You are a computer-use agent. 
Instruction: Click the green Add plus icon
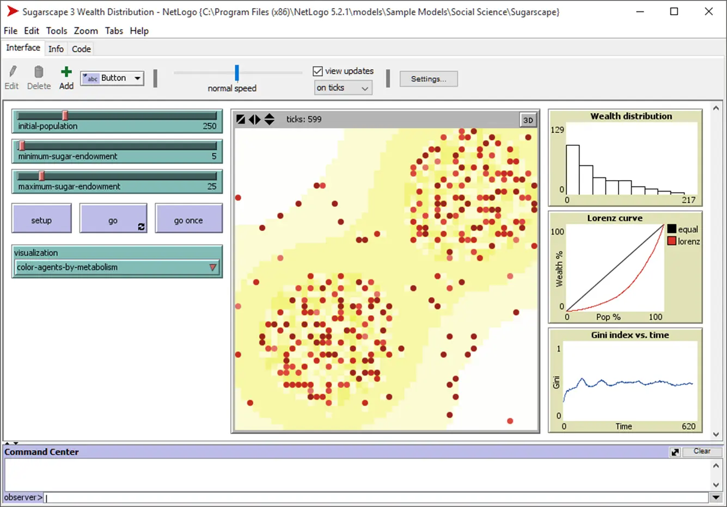[66, 72]
